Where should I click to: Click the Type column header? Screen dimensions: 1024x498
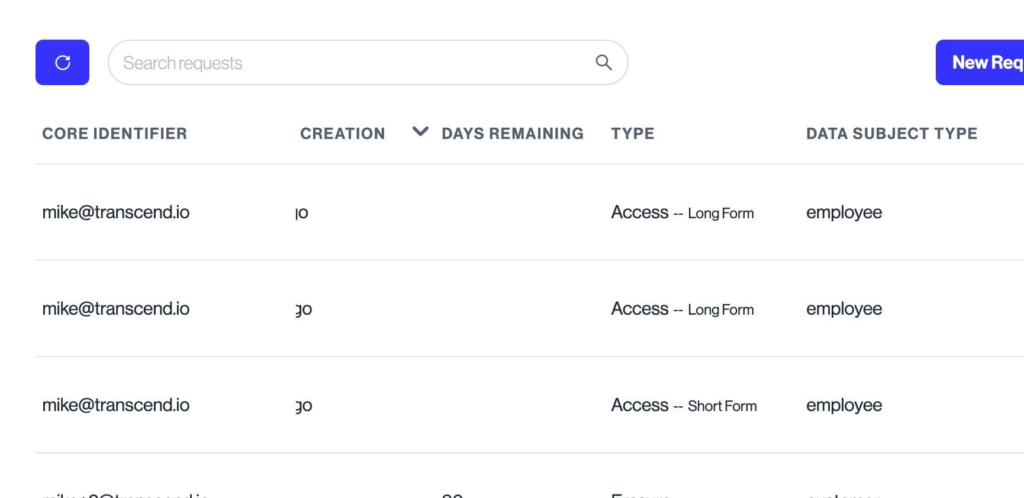(633, 134)
